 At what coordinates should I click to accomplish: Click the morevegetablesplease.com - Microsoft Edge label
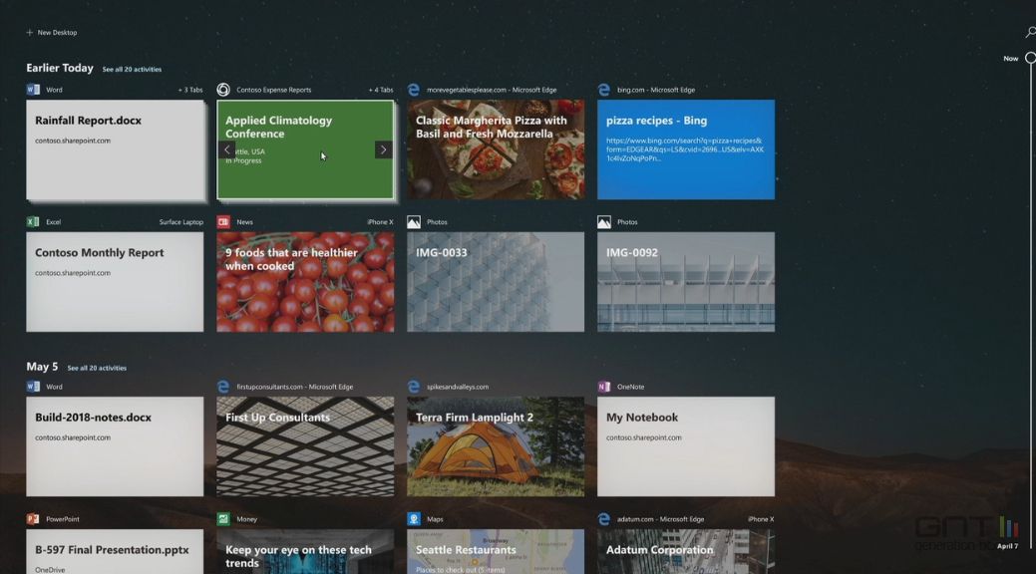point(492,90)
